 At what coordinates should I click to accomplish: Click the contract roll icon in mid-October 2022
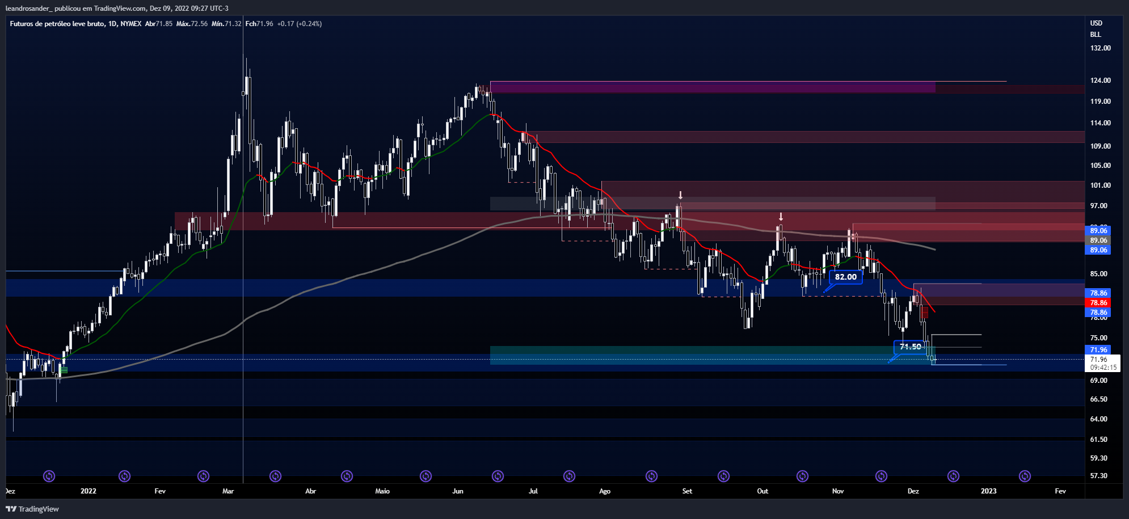click(x=802, y=476)
